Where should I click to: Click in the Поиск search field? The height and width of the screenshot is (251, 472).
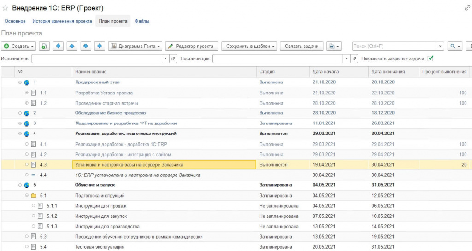point(394,46)
